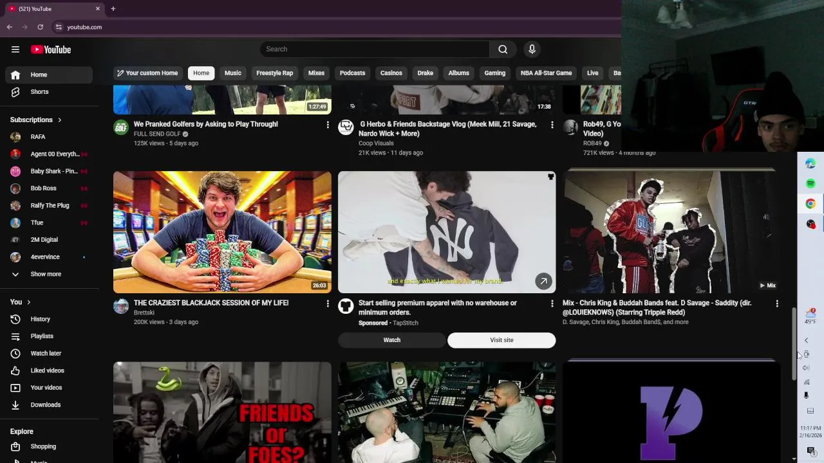Screen dimensions: 824x463
Task: Open Tfue subscription channel
Action: [x=49, y=222]
